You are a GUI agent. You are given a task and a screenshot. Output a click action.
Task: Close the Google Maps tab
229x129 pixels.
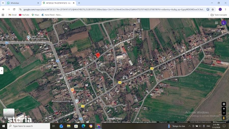pyautogui.click(x=74, y=3)
